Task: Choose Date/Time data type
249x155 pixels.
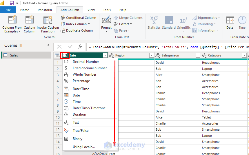Action: point(90,89)
